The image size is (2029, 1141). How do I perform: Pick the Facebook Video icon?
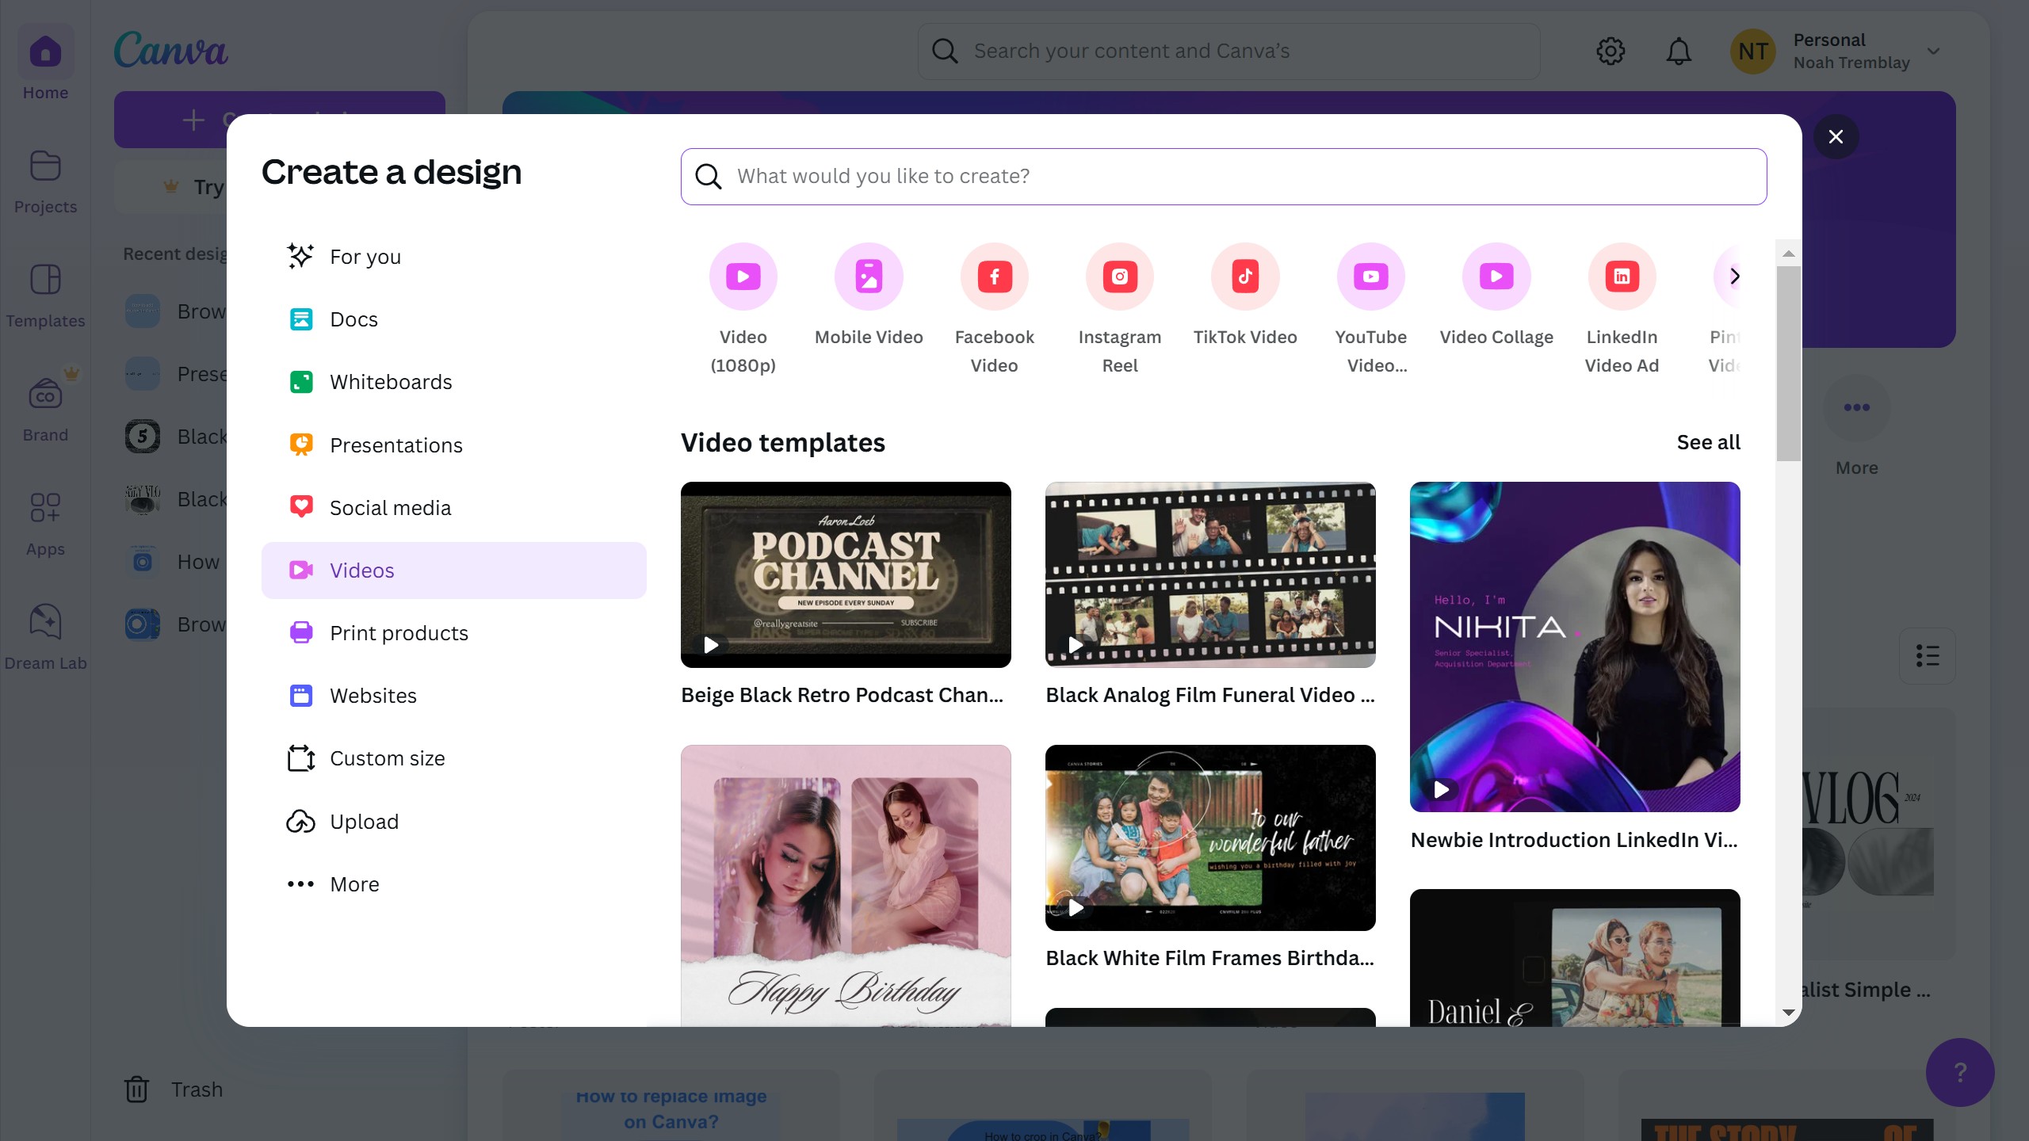pos(994,277)
